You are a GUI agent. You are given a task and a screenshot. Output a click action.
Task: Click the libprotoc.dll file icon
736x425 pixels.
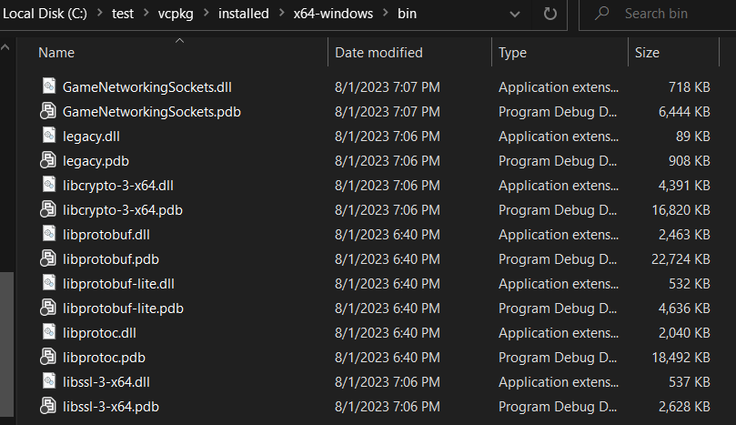point(48,333)
